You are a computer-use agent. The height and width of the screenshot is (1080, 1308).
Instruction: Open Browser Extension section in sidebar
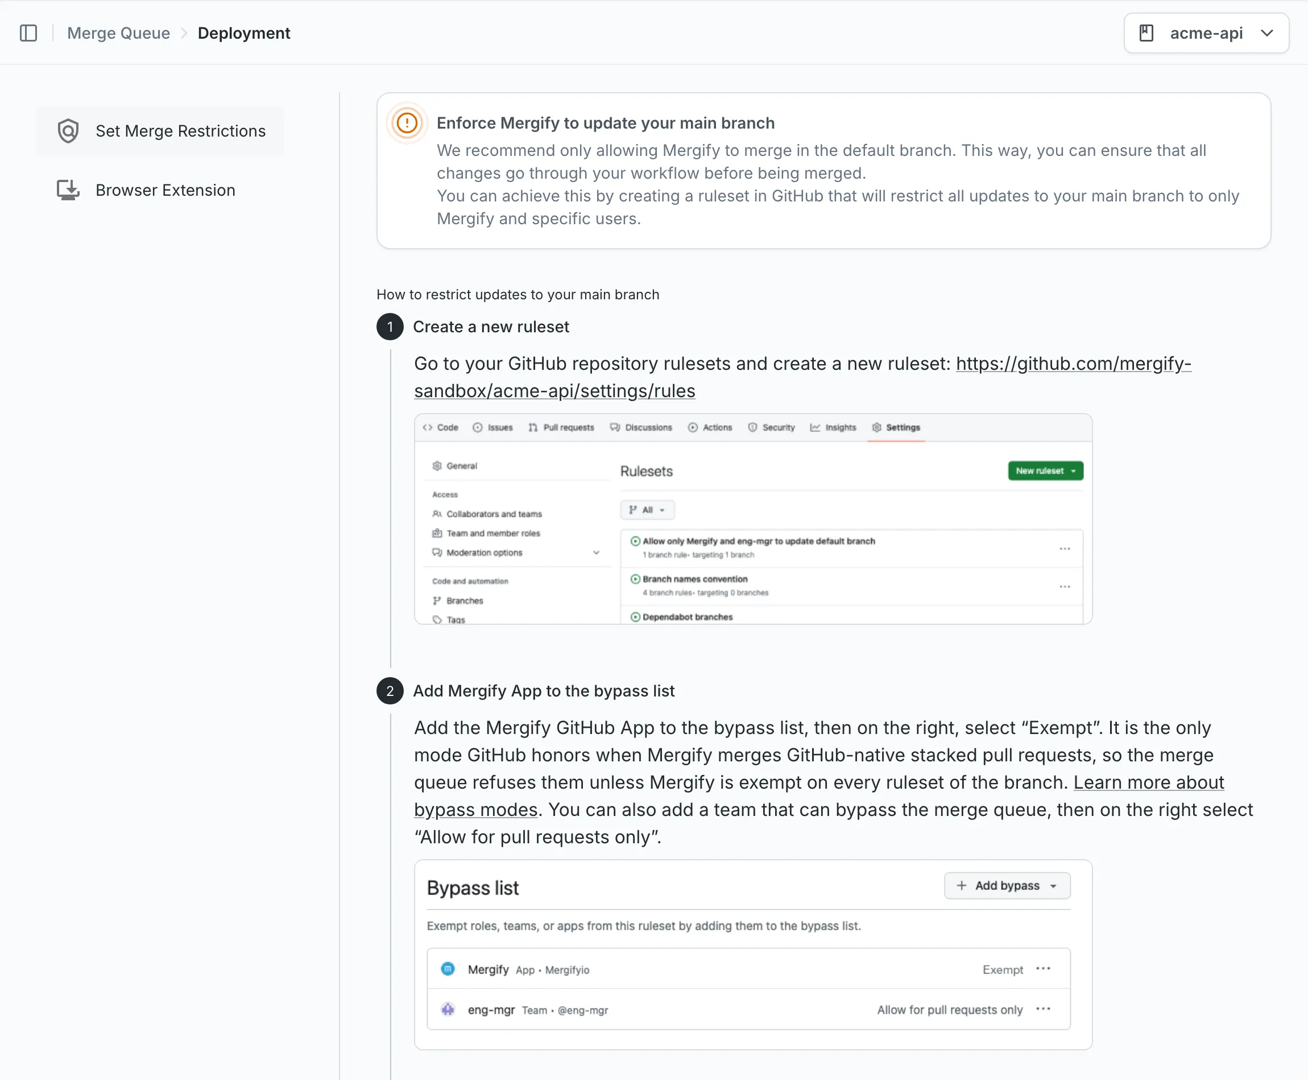tap(160, 189)
